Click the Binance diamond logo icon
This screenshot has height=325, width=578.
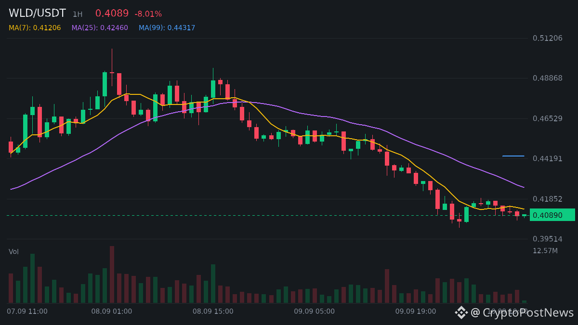(461, 312)
